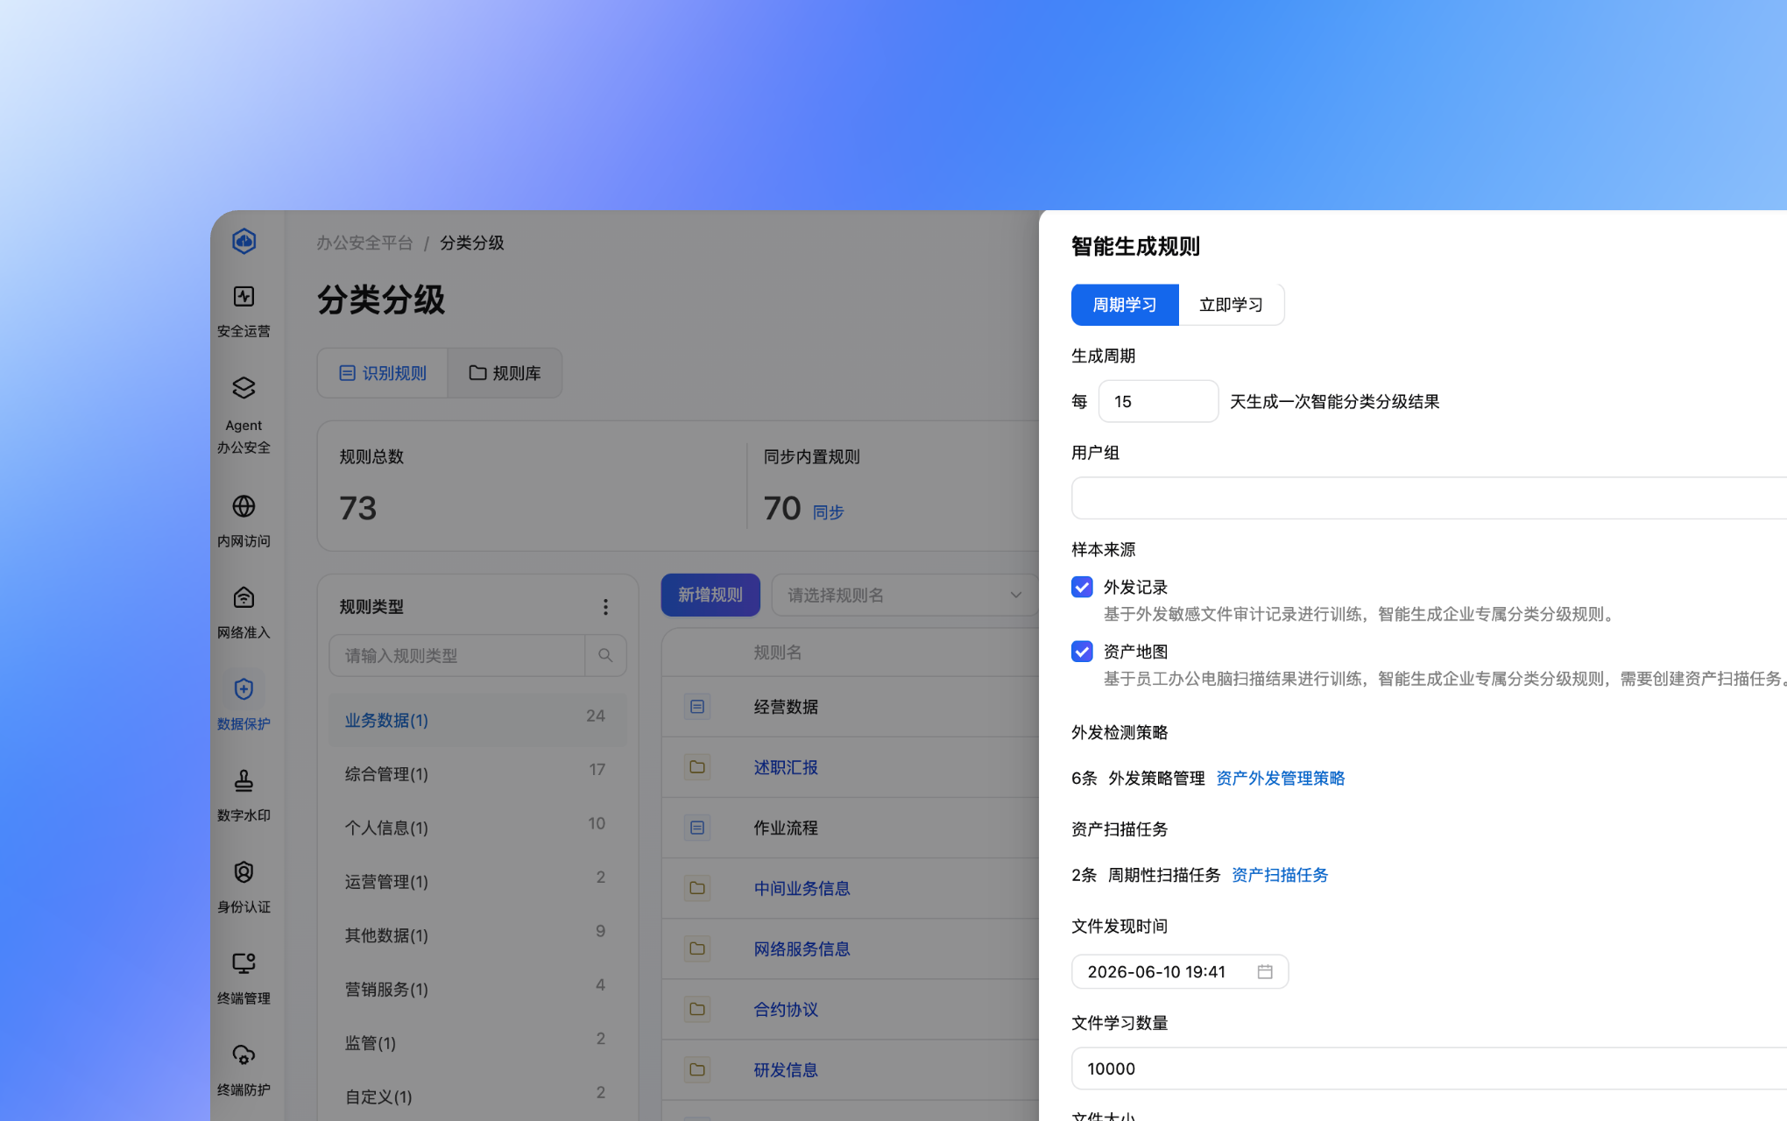Click the 文件发现时间 date field
The width and height of the screenshot is (1787, 1121).
[x=1179, y=972]
